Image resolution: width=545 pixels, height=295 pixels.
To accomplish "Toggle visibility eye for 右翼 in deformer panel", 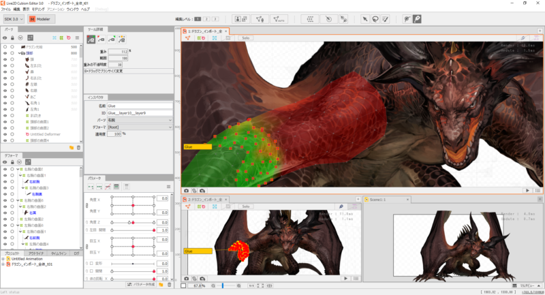I will [x=5, y=213].
